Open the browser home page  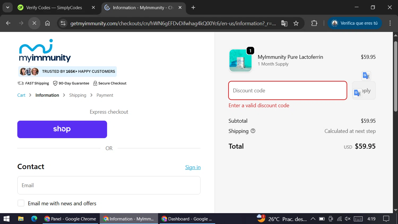pyautogui.click(x=47, y=23)
